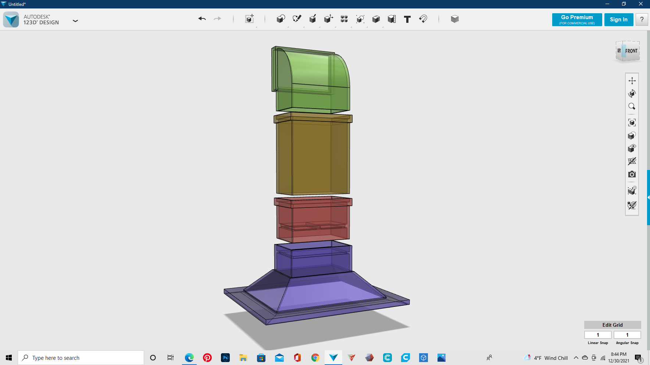Open the Help question mark menu

tap(642, 20)
